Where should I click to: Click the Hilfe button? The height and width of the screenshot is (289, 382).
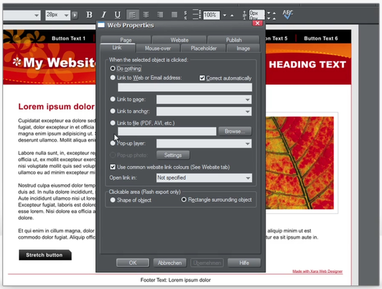(244, 263)
